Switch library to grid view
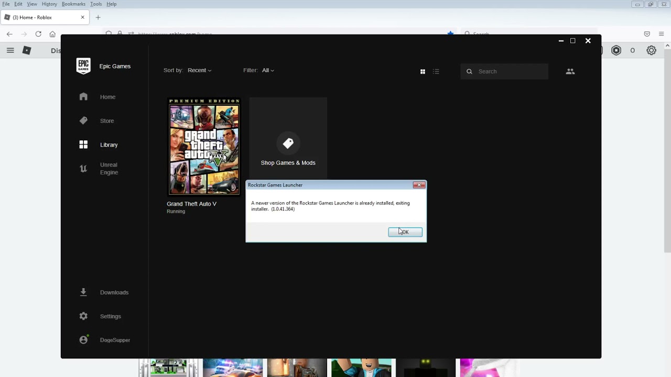This screenshot has width=671, height=377. [x=423, y=71]
